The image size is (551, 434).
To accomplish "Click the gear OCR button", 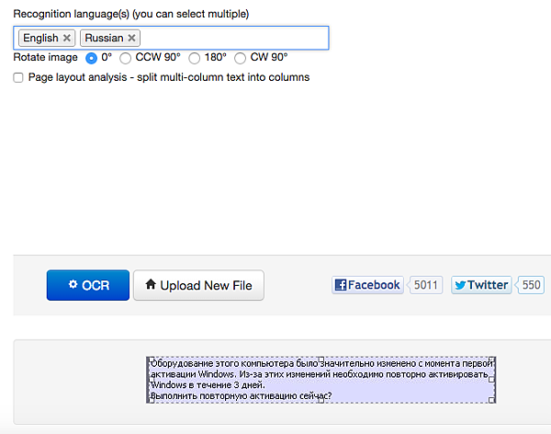I will (x=88, y=285).
